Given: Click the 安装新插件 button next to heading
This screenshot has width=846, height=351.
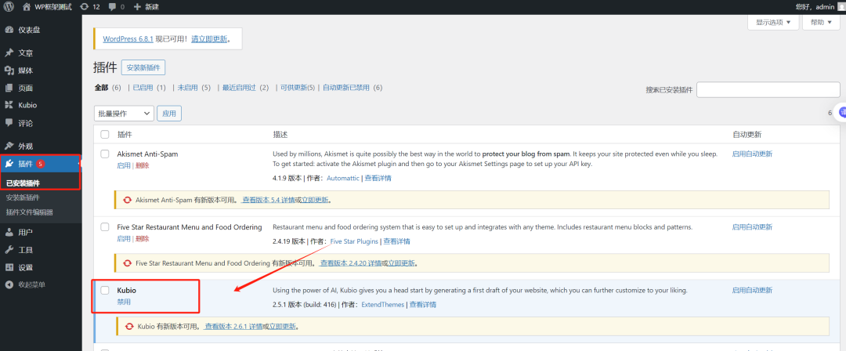Looking at the screenshot, I should tap(143, 67).
